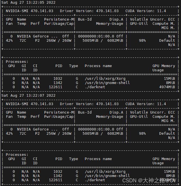Click the Process name header in the 13:22:05 output
The width and height of the screenshot is (181, 186).
pyautogui.click(x=98, y=66)
